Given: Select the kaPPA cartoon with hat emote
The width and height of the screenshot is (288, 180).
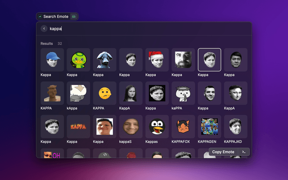Looking at the screenshot, I should [x=183, y=93].
